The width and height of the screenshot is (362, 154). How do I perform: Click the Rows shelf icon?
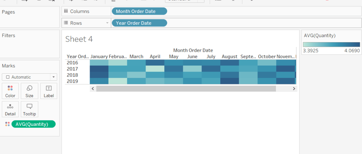[66, 23]
